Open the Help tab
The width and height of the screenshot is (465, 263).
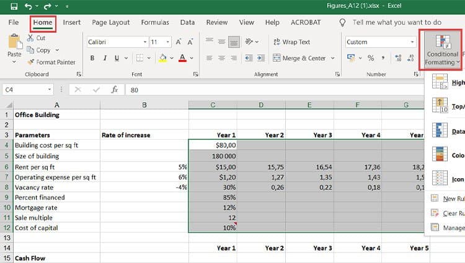click(272, 22)
